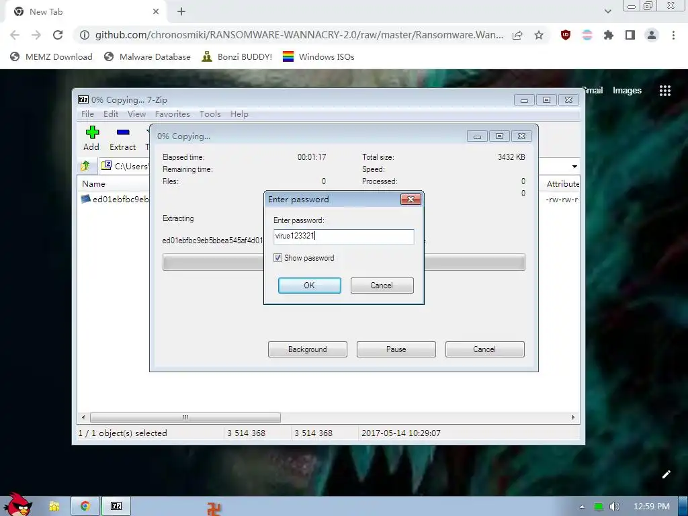Open the 7-Zip Help menu
The width and height of the screenshot is (688, 516).
239,114
